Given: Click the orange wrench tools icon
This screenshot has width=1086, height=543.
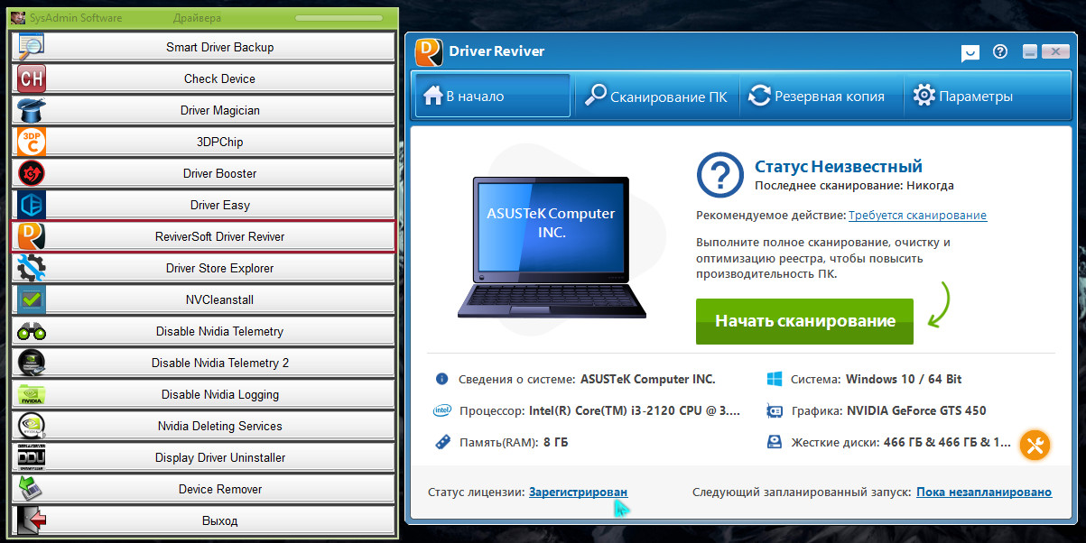Looking at the screenshot, I should coord(1035,444).
